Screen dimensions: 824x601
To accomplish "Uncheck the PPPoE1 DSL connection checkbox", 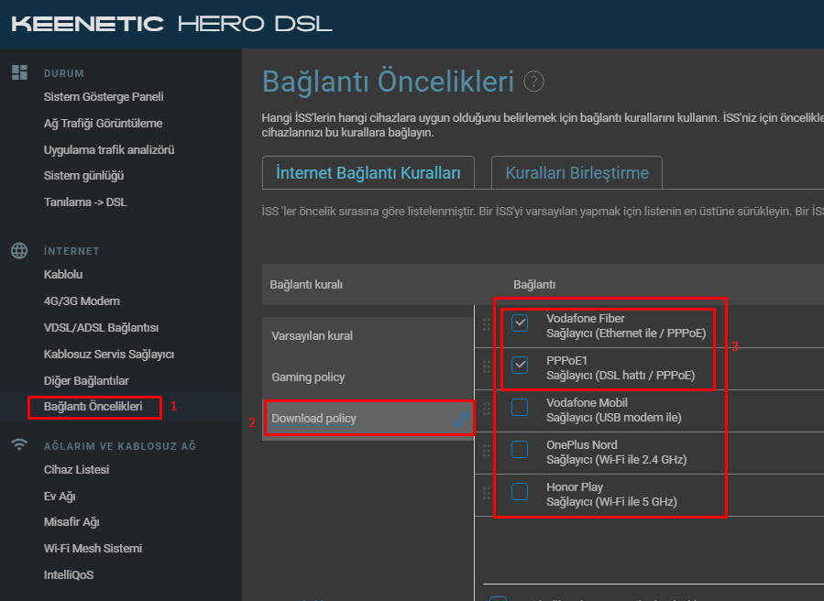I will click(x=520, y=365).
